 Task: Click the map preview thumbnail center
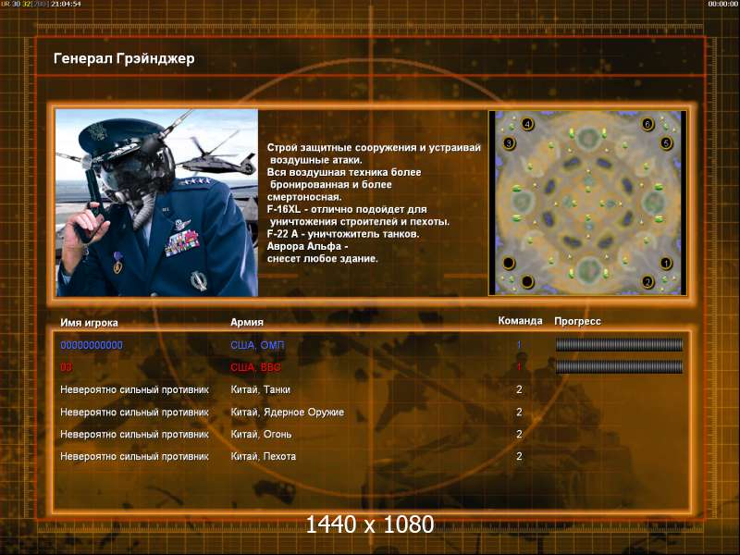(x=587, y=203)
